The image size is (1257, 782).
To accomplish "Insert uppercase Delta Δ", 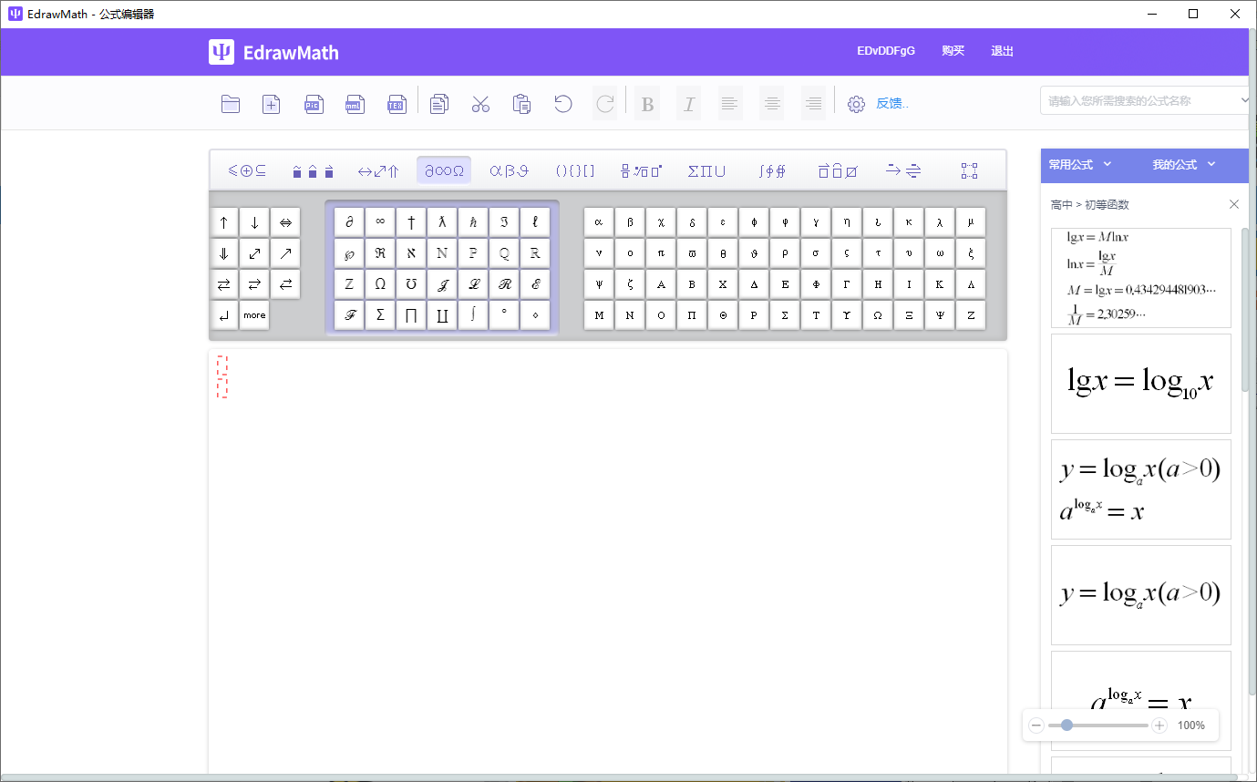I will [x=754, y=283].
